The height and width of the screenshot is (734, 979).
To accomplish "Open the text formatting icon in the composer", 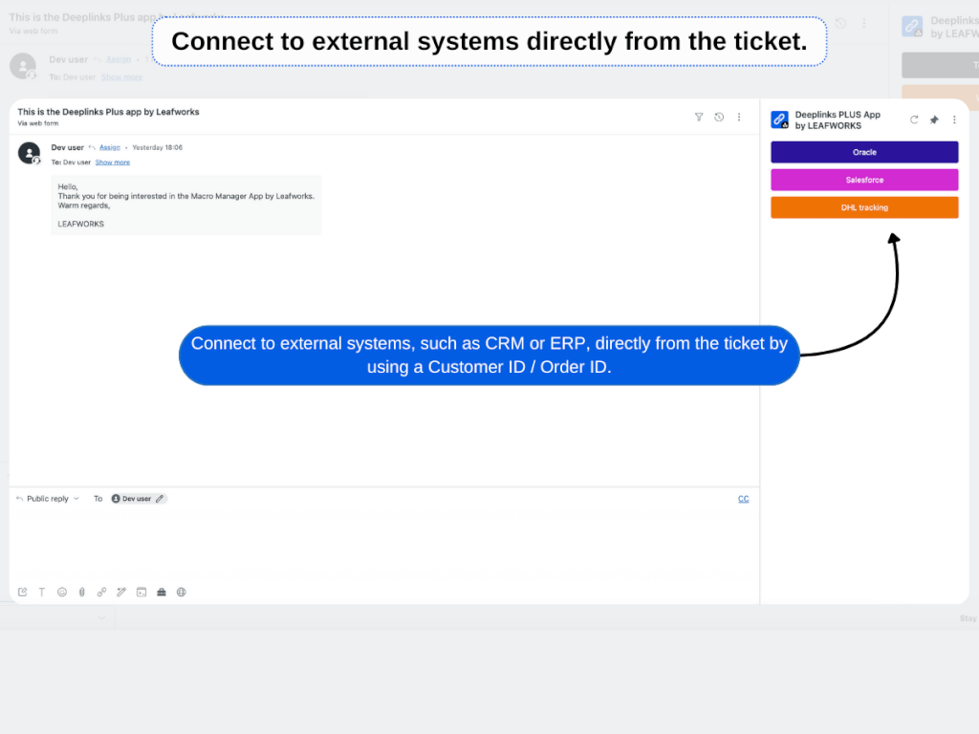I will [x=42, y=592].
